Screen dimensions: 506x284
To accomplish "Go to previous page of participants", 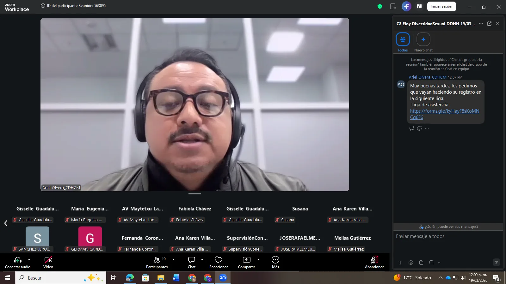I will tap(6, 223).
